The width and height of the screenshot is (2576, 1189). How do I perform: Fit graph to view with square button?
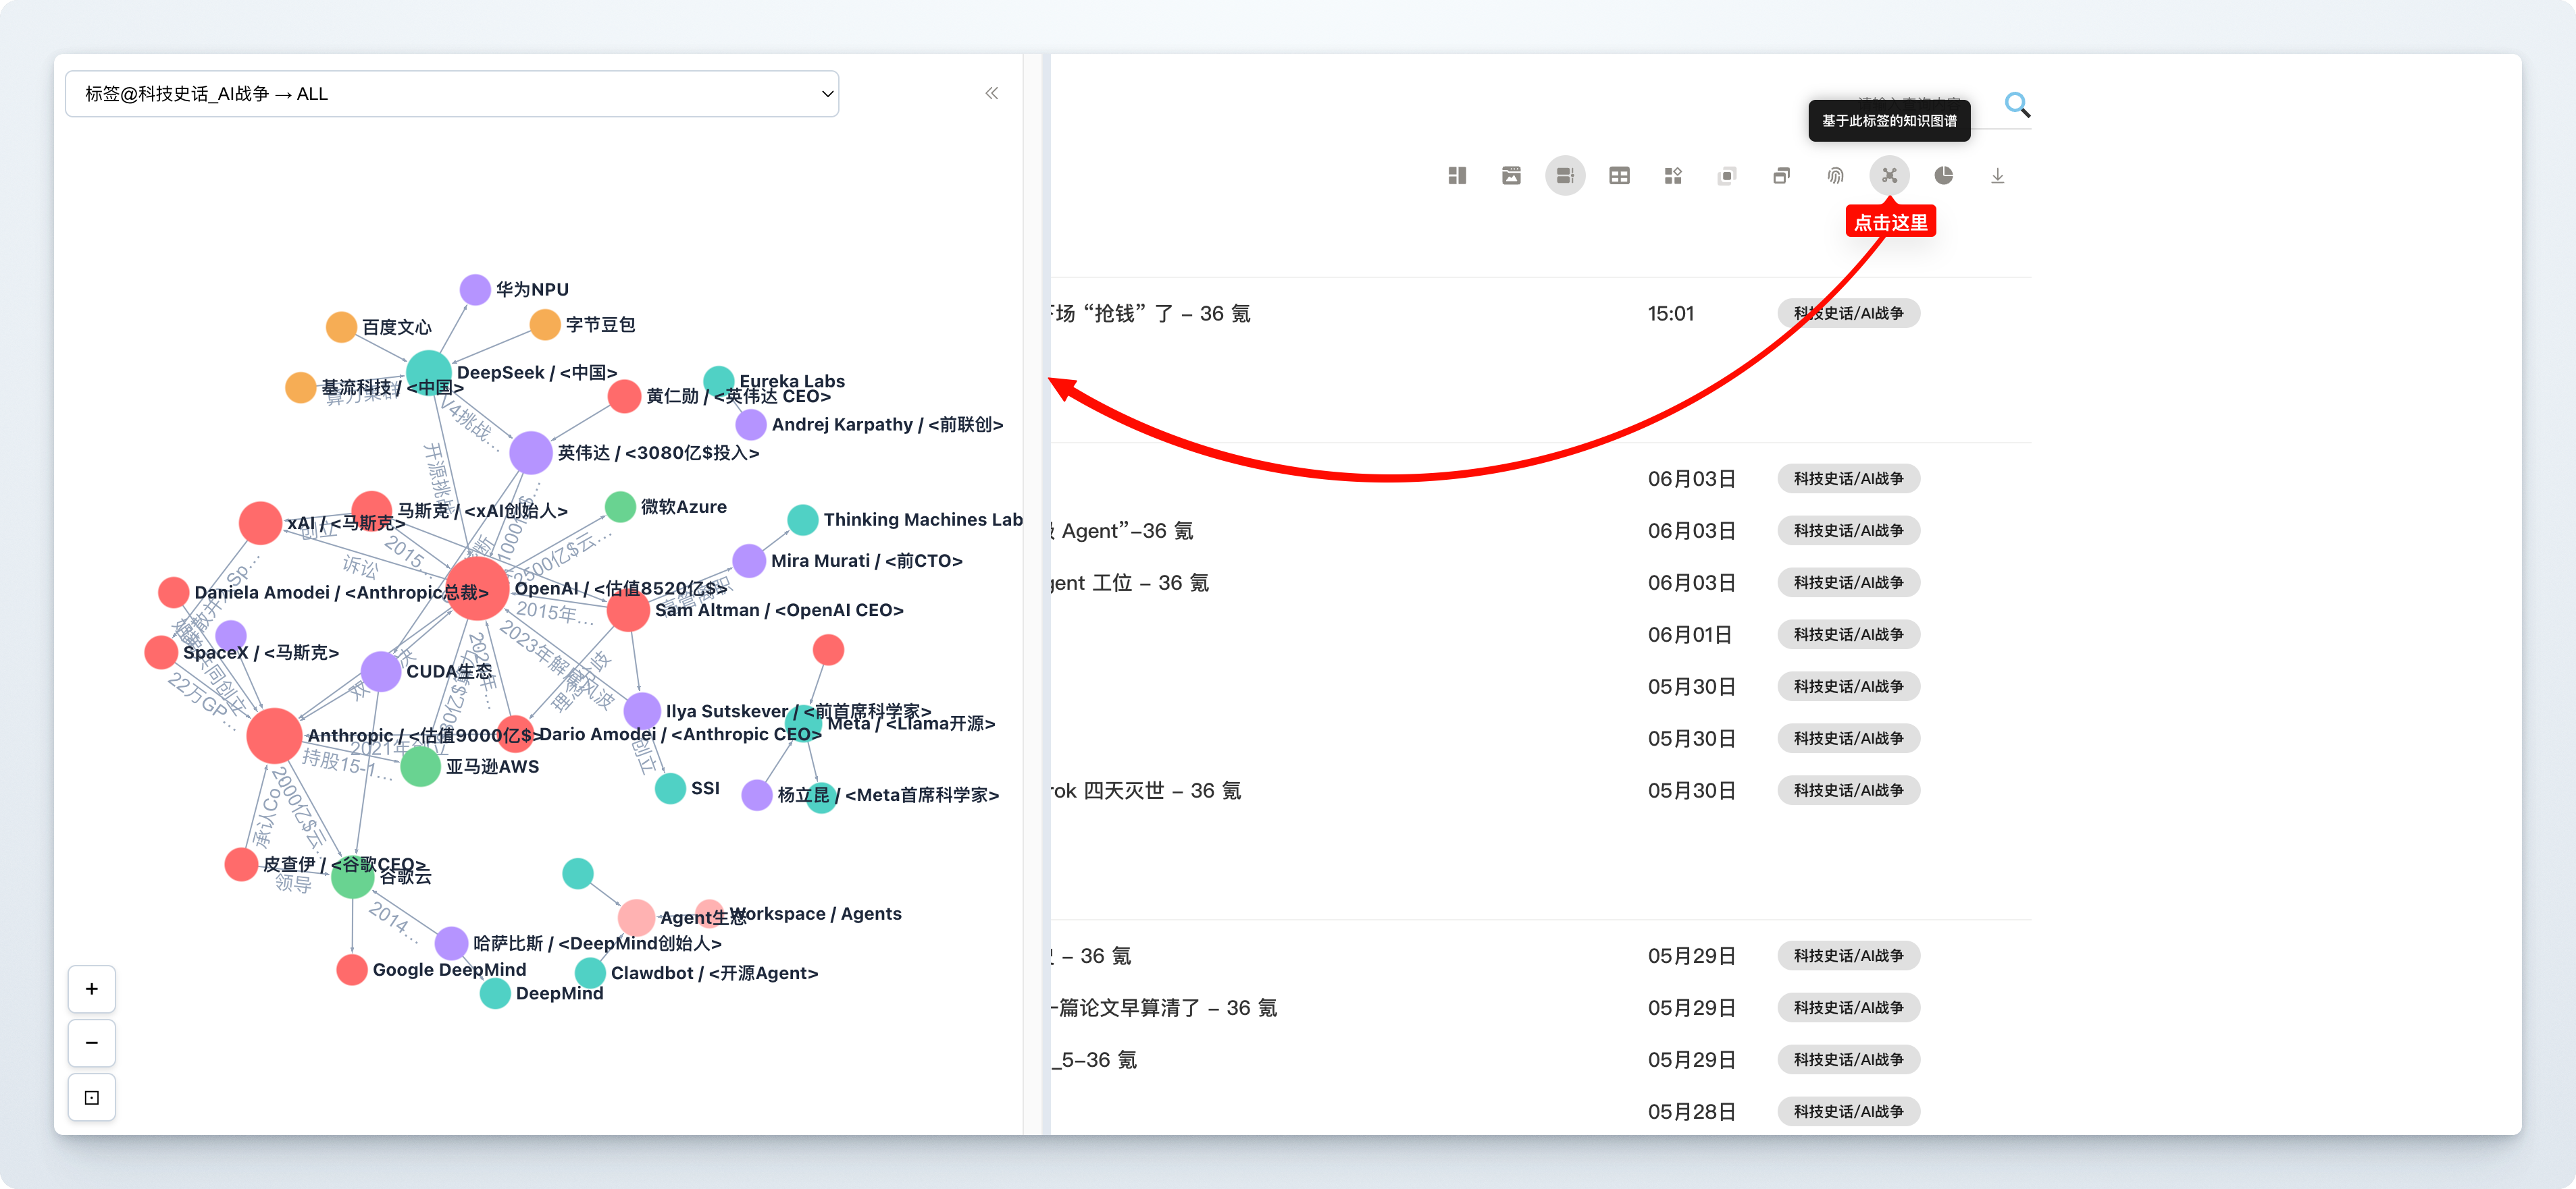(x=92, y=1096)
